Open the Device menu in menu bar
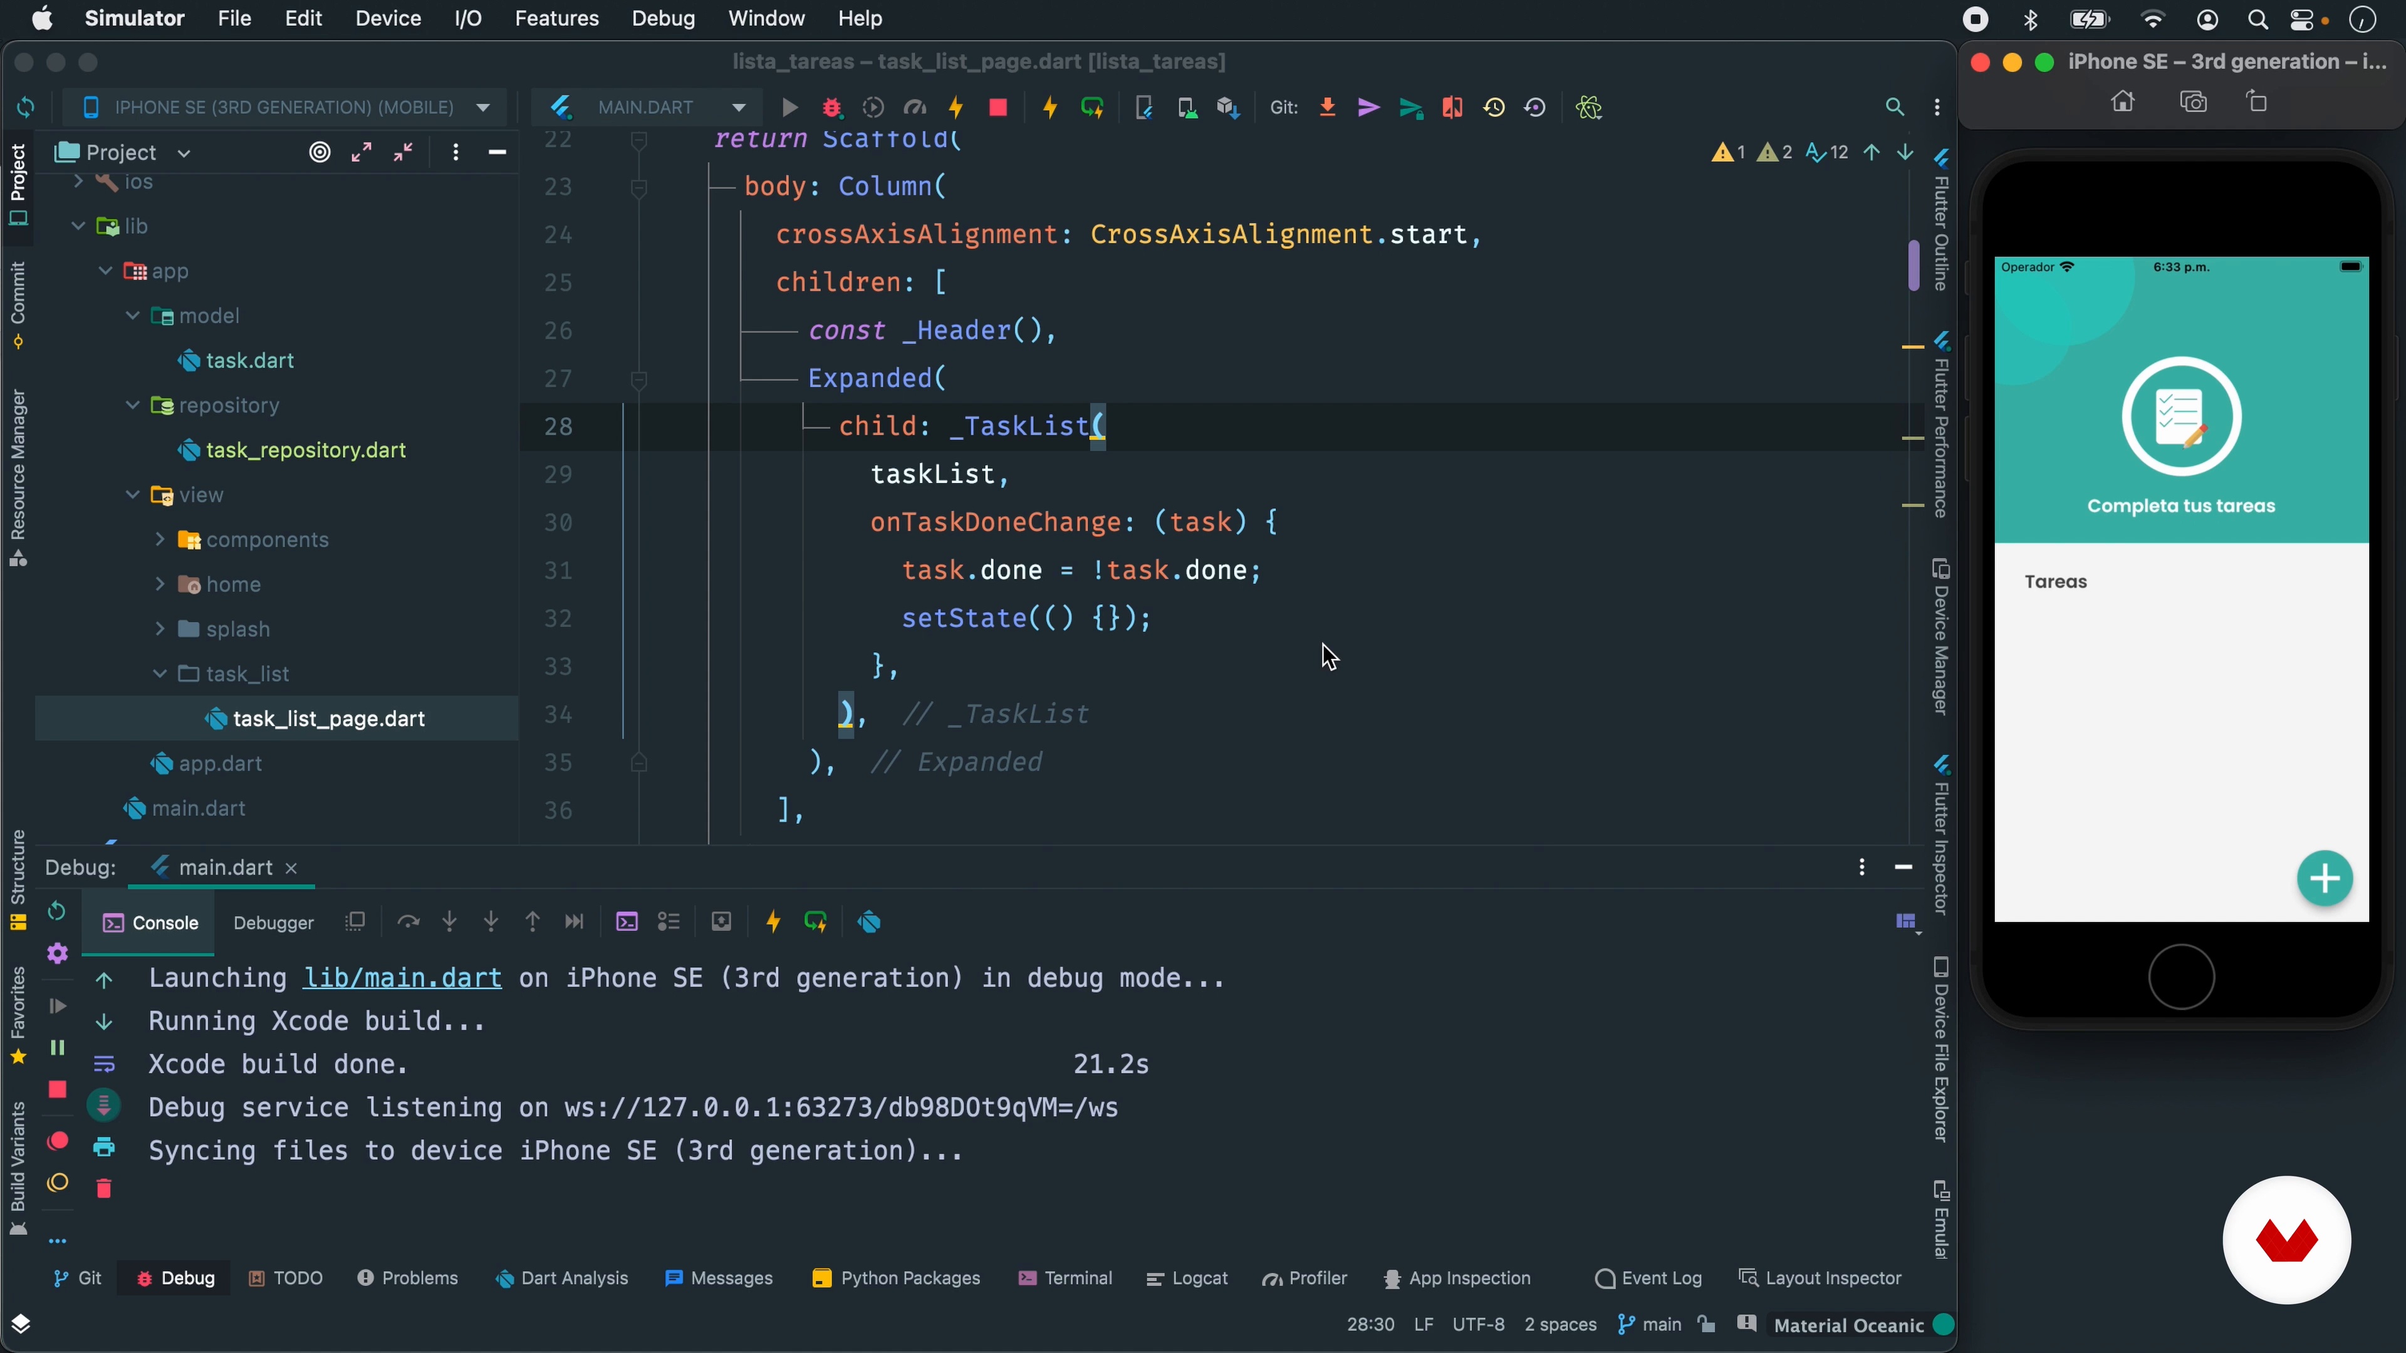The image size is (2406, 1353). tap(388, 19)
